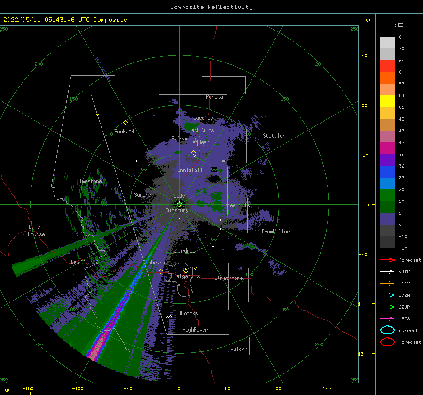Screen dimensions: 423x395
Task: Click the Sylvan label
Action: (x=180, y=139)
